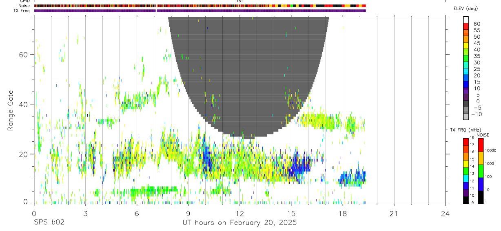Click the multicolored Noise strip above the plot
The width and height of the screenshot is (501, 231).
coord(200,6)
